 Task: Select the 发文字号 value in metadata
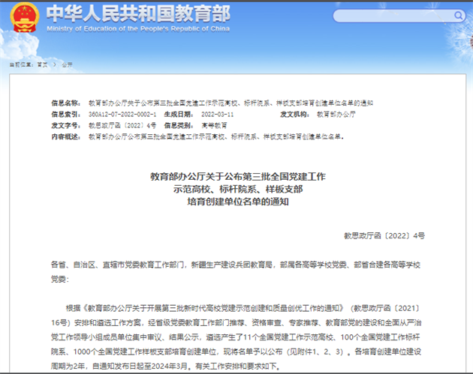[122, 126]
